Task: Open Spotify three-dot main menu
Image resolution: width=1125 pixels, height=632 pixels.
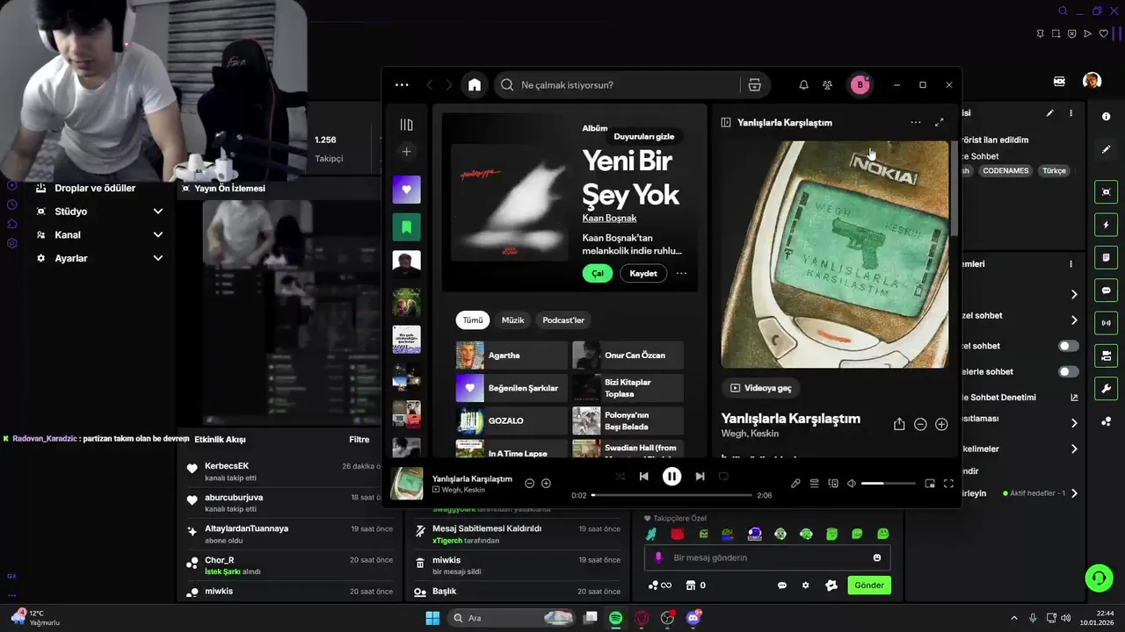Action: (402, 85)
